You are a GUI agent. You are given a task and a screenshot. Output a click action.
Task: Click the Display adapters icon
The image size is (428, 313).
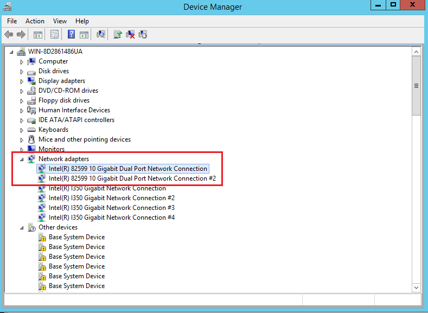pyautogui.click(x=31, y=81)
